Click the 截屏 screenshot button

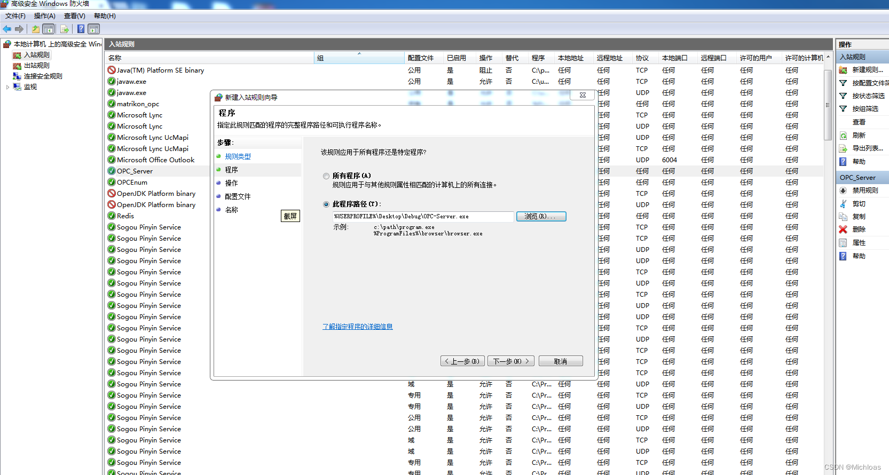pyautogui.click(x=290, y=216)
